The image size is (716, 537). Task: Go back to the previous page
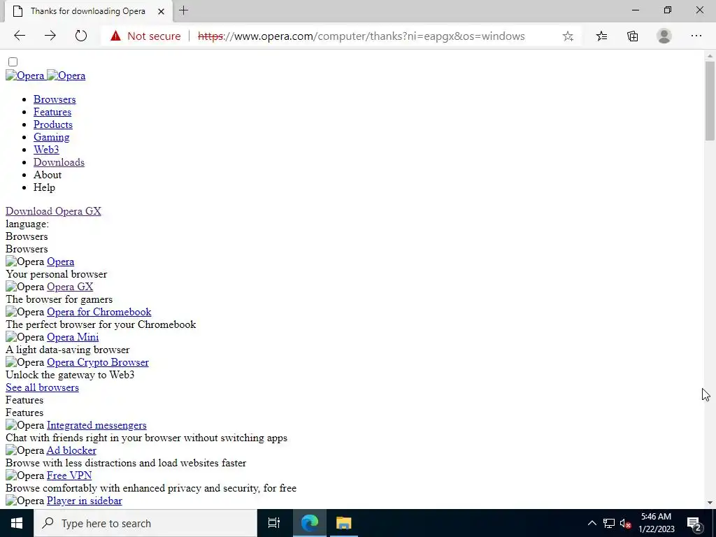click(20, 36)
